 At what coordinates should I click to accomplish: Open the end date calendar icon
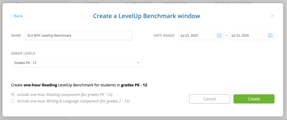(270, 36)
